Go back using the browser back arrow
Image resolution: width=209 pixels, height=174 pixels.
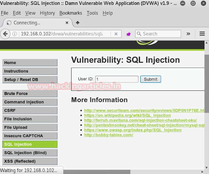(x=5, y=34)
